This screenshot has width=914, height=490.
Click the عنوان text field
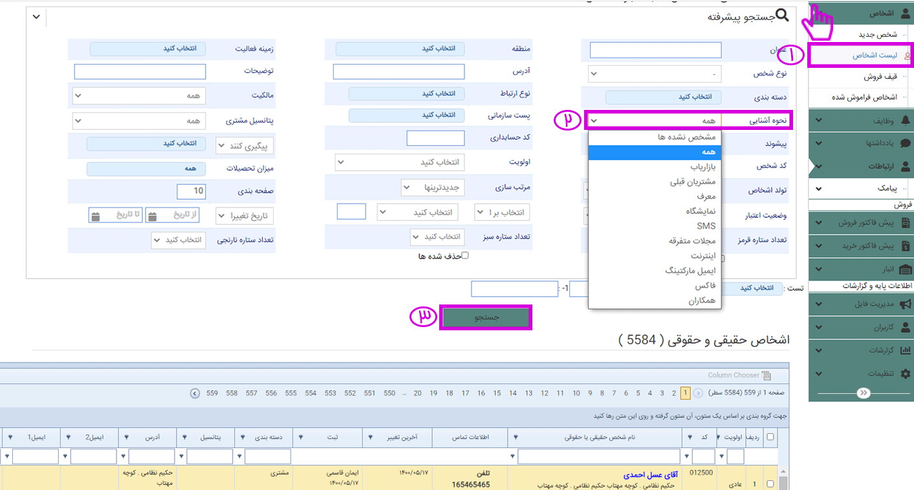[655, 50]
